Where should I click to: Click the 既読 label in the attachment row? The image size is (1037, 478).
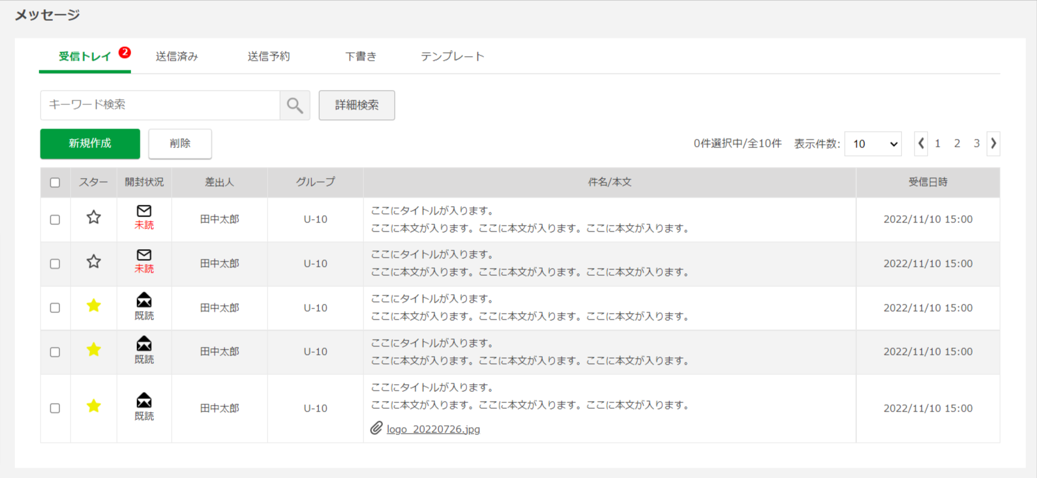click(x=144, y=416)
